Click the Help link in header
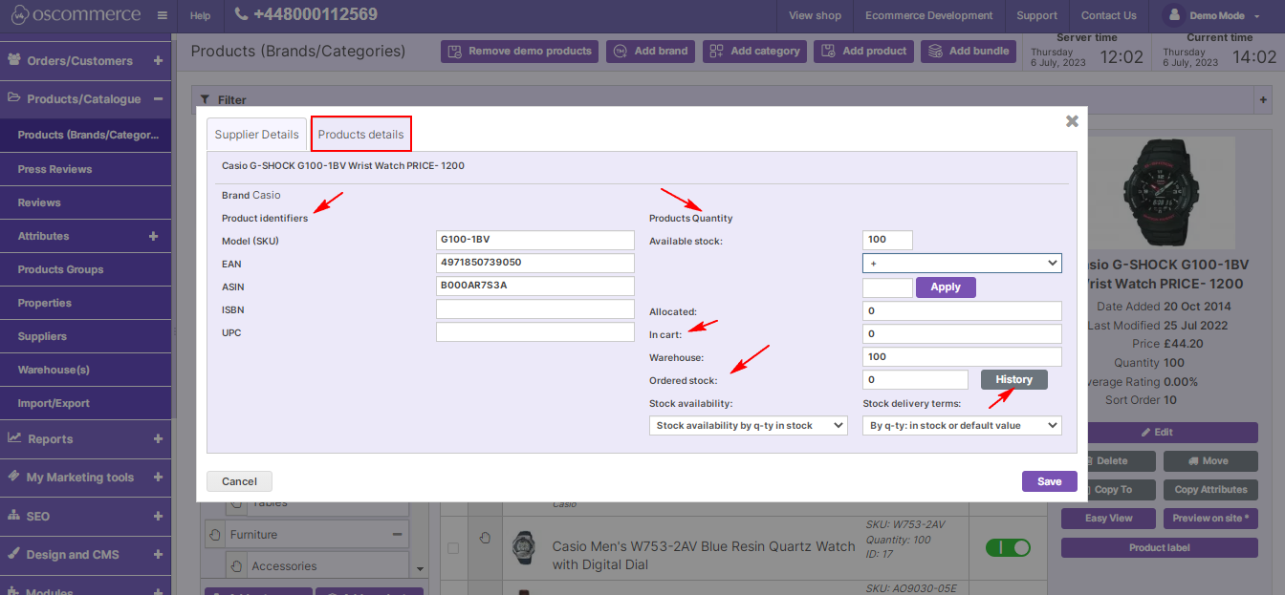 (200, 15)
